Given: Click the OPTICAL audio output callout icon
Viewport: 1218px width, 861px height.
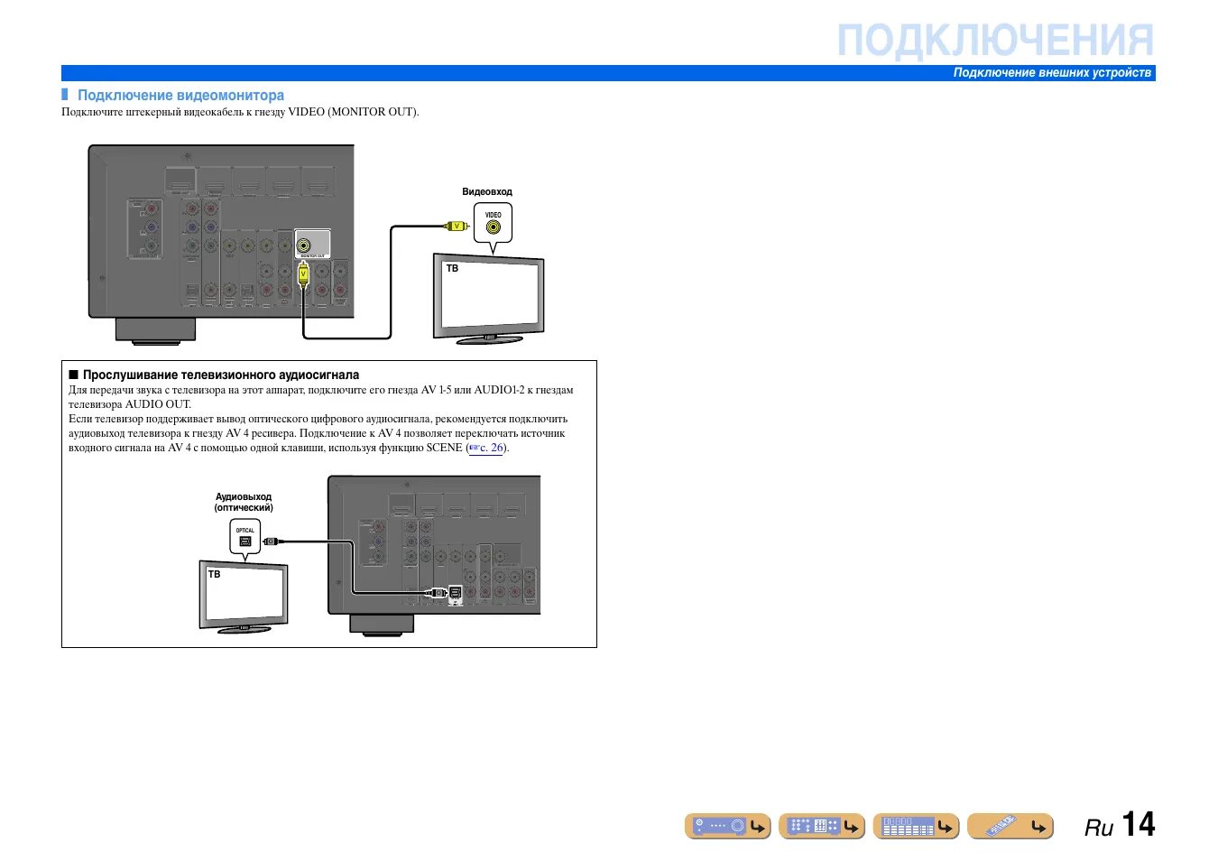Looking at the screenshot, I should point(245,537).
